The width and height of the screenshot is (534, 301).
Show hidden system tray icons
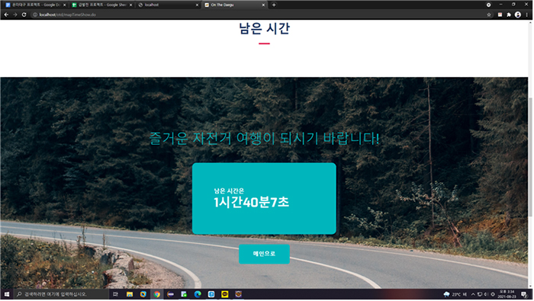point(473,294)
